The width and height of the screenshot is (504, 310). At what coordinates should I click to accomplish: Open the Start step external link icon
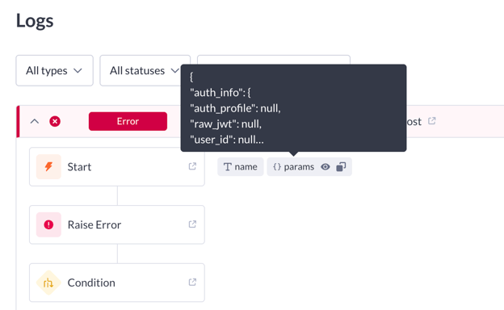pyautogui.click(x=192, y=166)
